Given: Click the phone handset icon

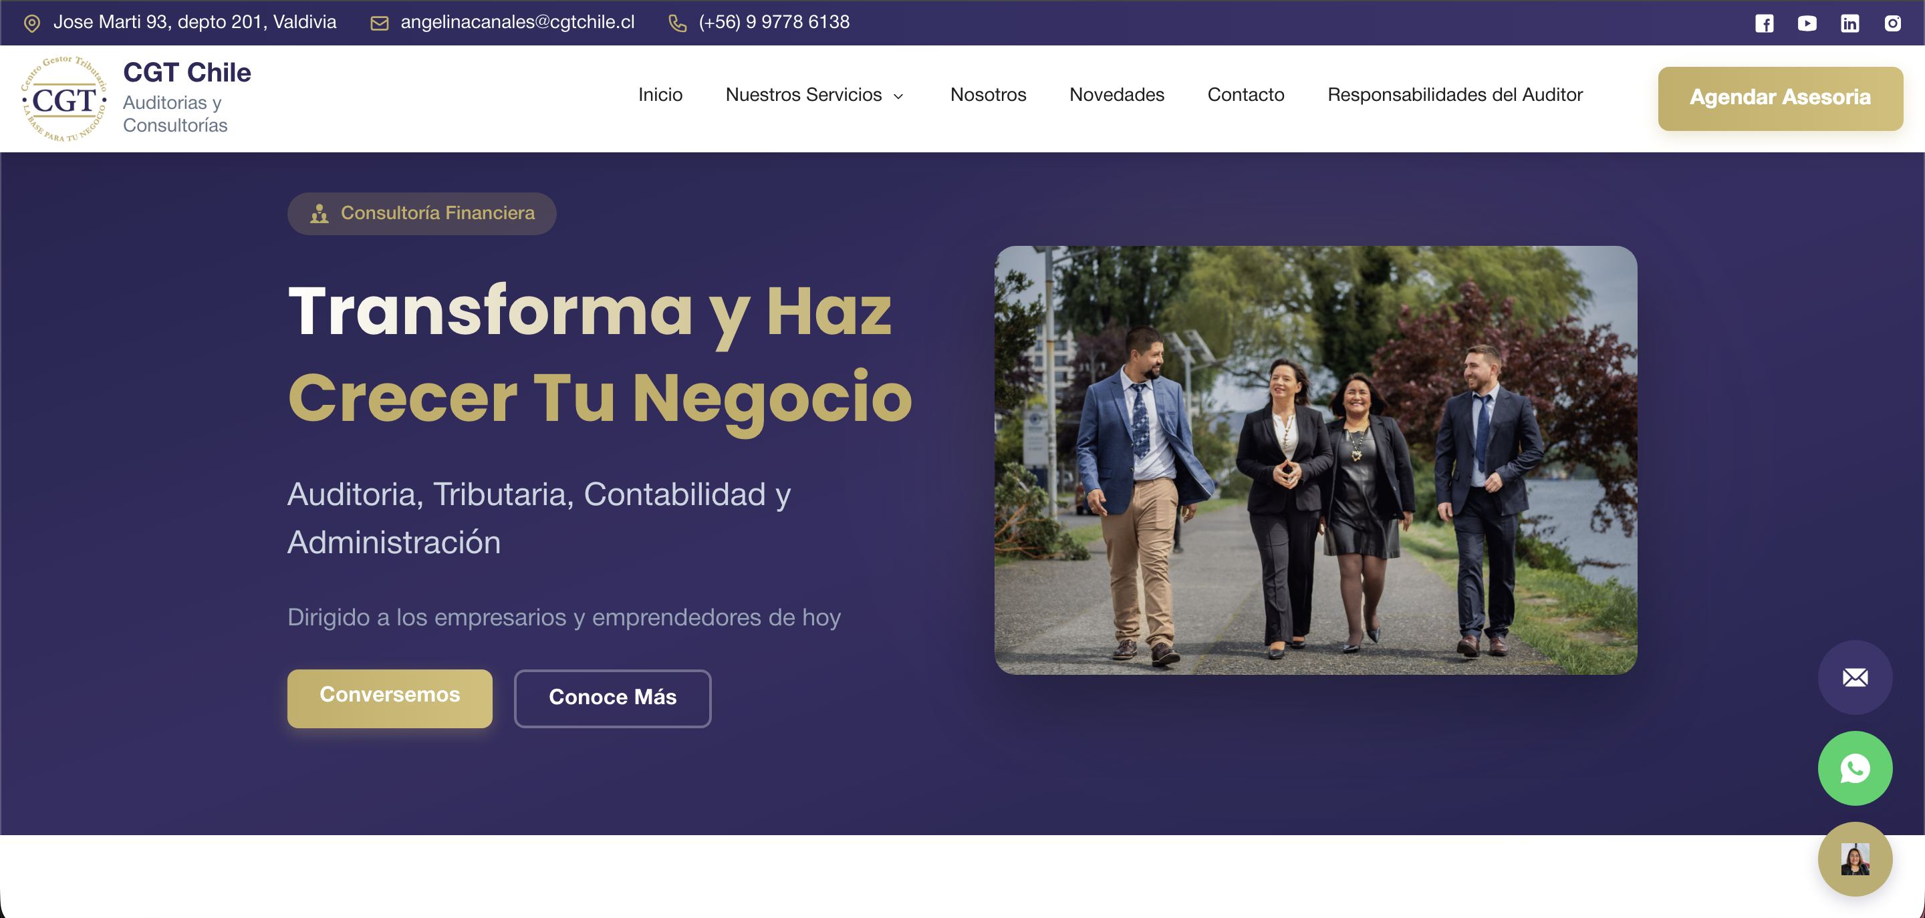Looking at the screenshot, I should click(677, 23).
